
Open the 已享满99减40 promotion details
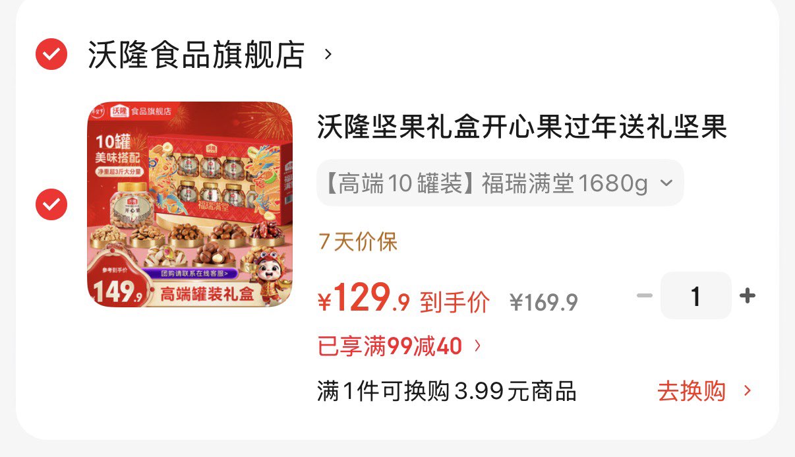coord(390,346)
